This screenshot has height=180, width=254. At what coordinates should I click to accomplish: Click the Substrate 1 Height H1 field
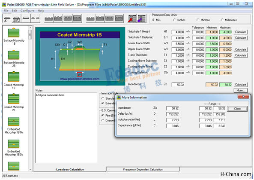[x=178, y=32]
